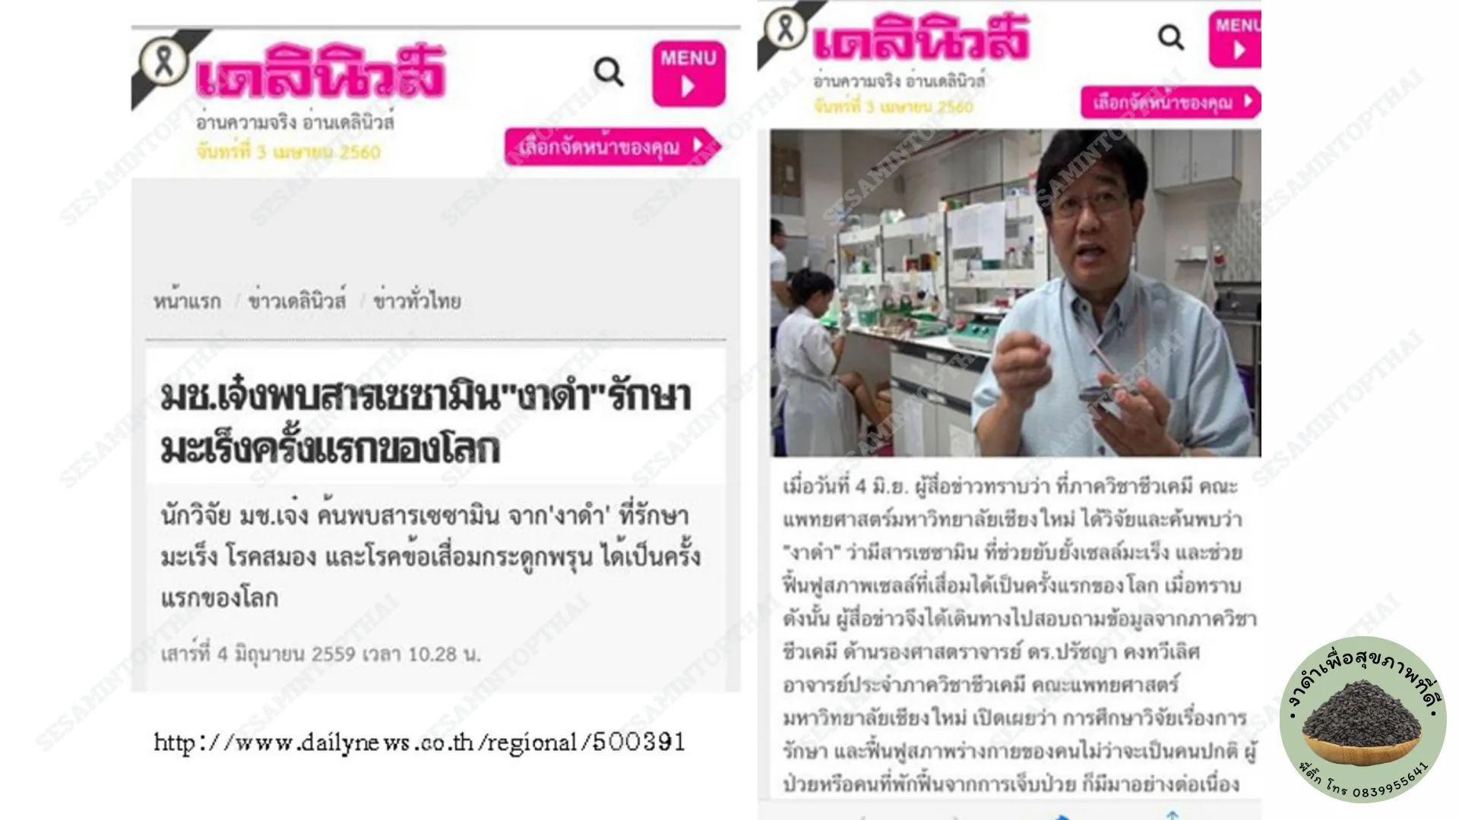The height and width of the screenshot is (820, 1459).
Task: Click the search magnifier in right screenshot
Action: (1171, 36)
